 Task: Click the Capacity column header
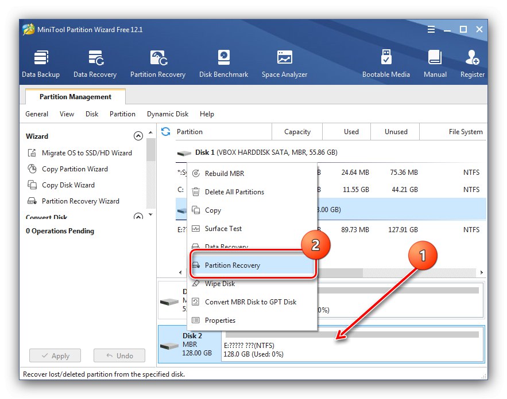(297, 132)
